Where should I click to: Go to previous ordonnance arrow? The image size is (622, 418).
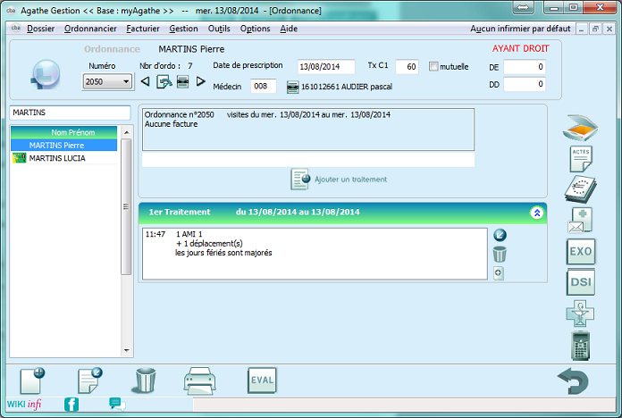(145, 81)
